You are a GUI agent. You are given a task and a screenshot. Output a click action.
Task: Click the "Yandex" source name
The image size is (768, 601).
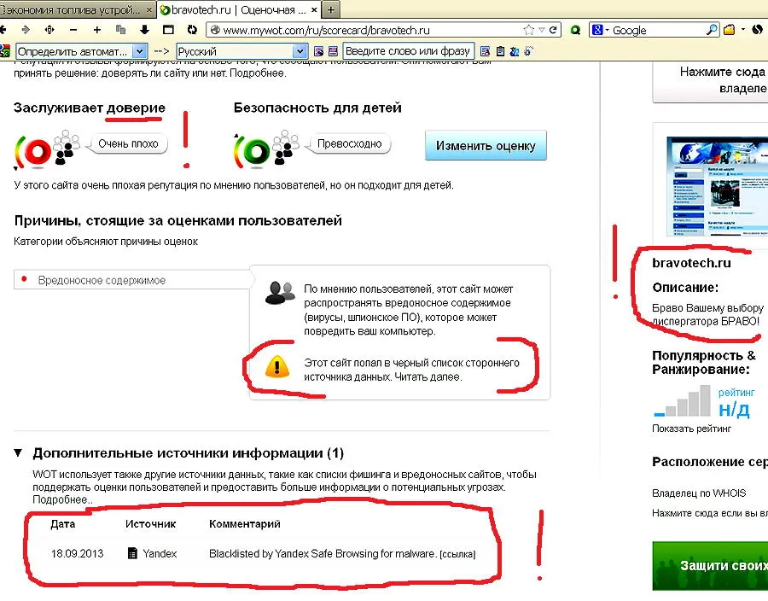[160, 553]
